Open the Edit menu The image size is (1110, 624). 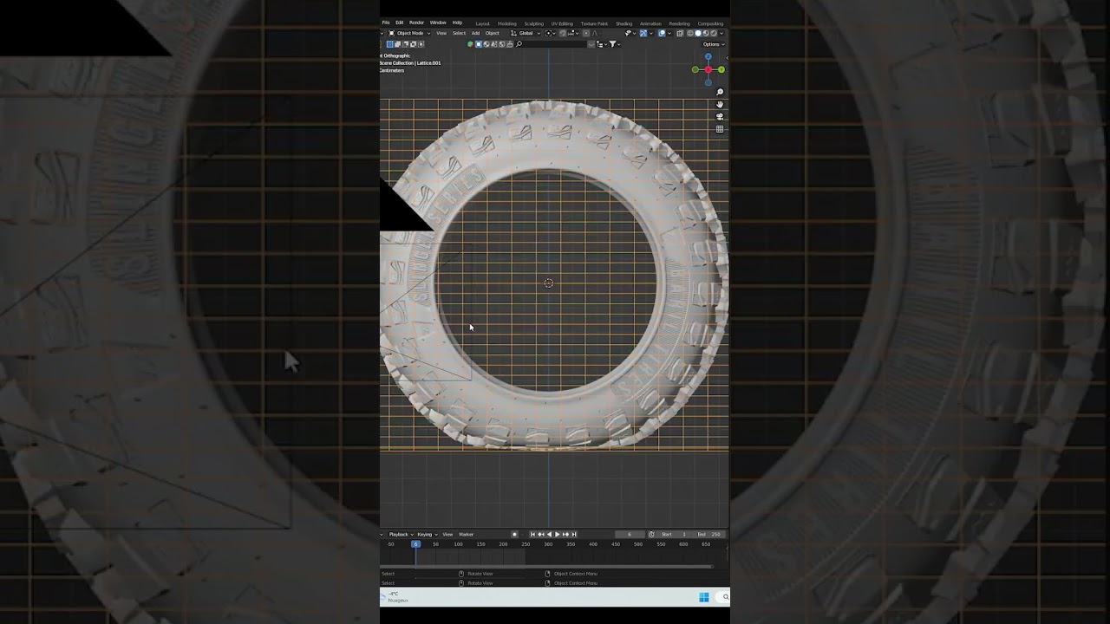point(399,23)
